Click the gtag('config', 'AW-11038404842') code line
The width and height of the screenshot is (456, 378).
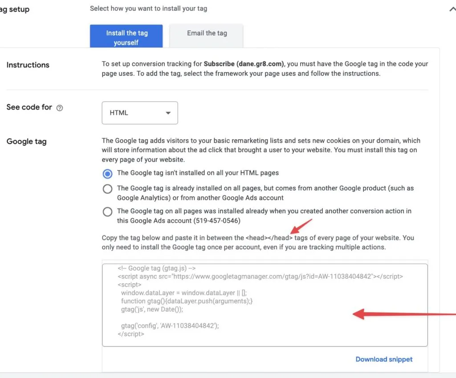[x=170, y=325]
